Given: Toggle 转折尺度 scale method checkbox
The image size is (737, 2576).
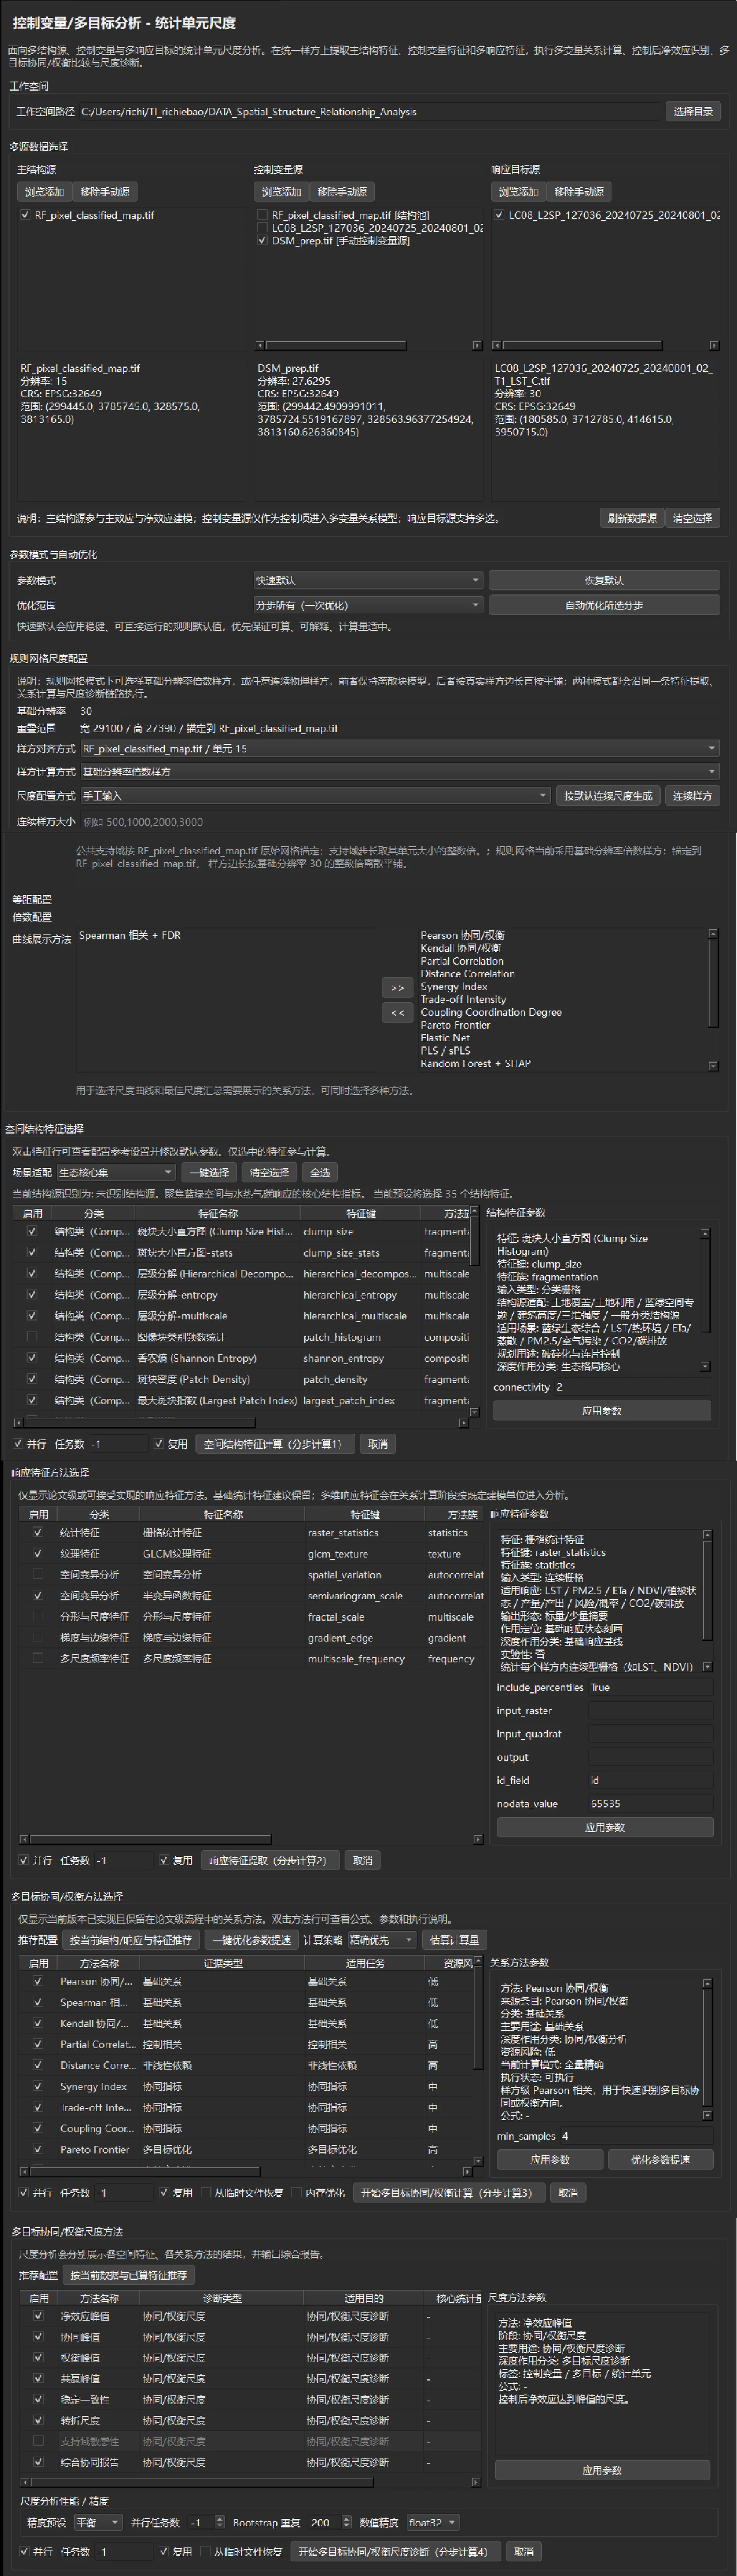Looking at the screenshot, I should (38, 2421).
